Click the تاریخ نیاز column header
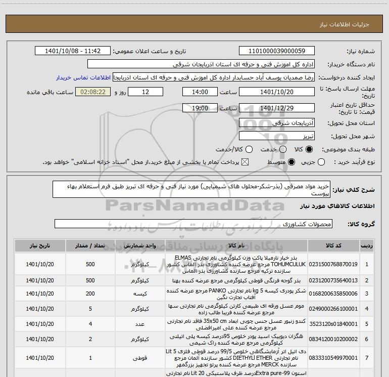Viewport: 389px width, 377px height. (40, 246)
